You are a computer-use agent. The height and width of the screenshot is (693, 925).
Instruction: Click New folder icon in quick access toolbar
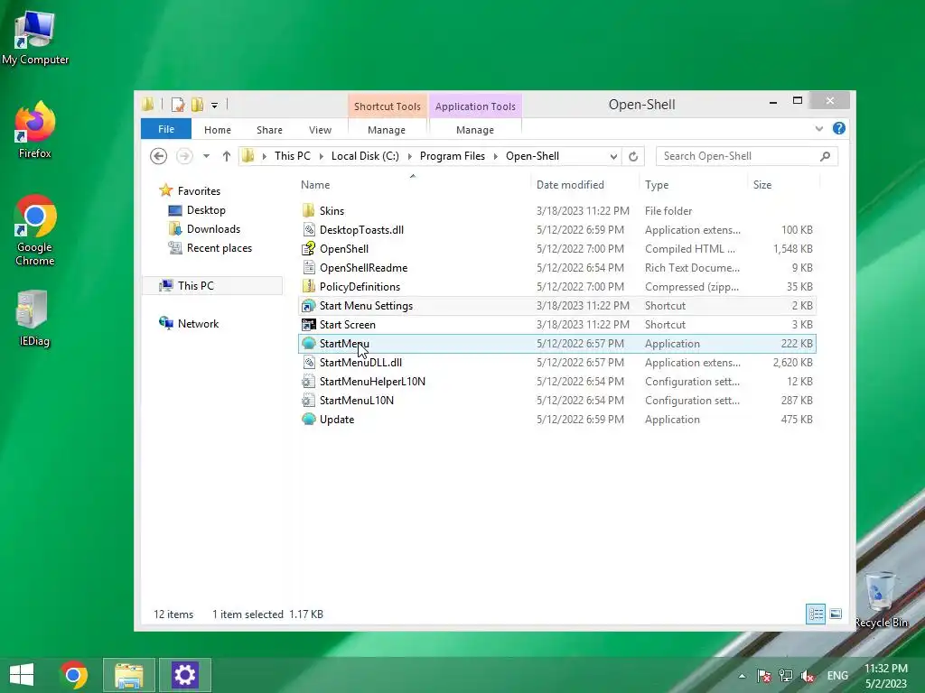tap(197, 105)
